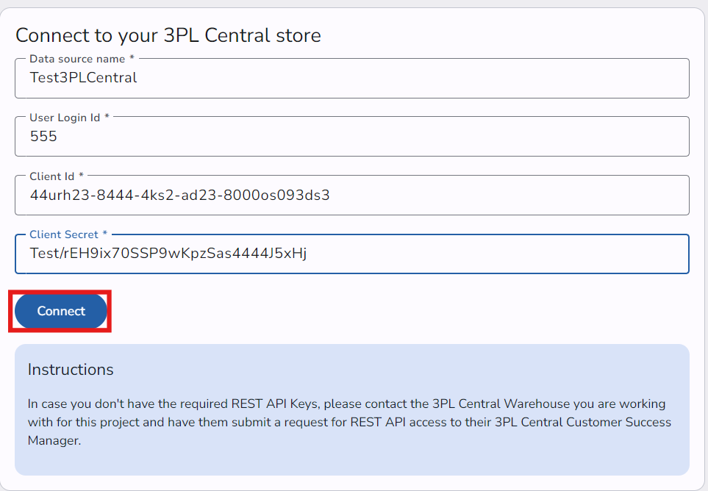Click on the 'Test3PLCentral' entered text
The image size is (708, 491).
click(83, 77)
